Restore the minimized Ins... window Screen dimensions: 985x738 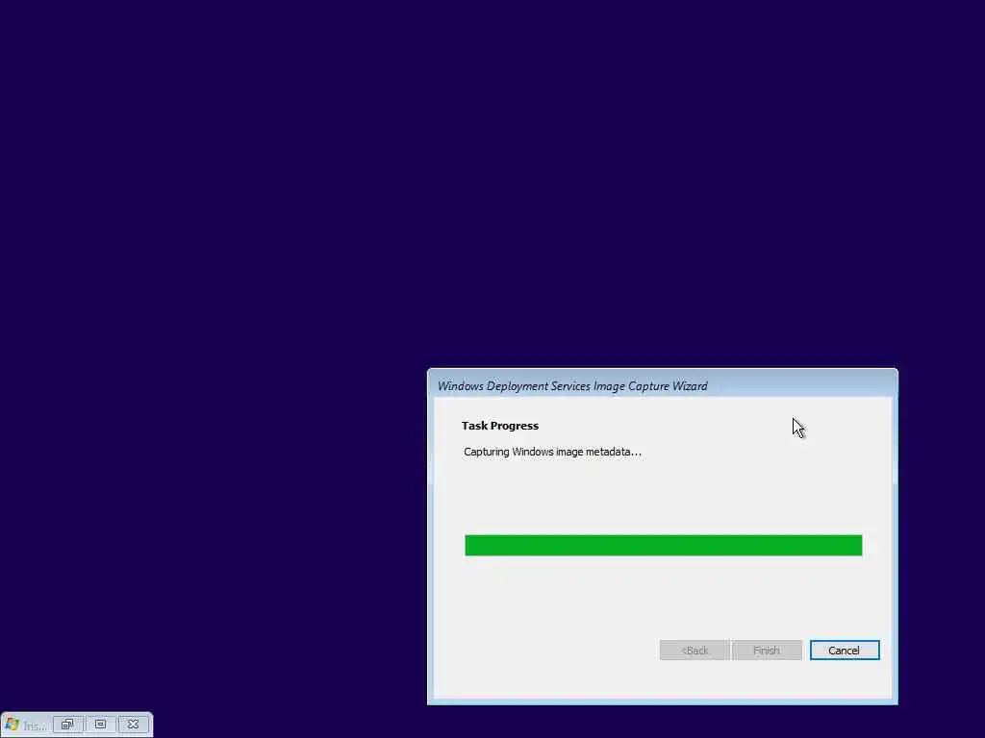[x=68, y=725]
